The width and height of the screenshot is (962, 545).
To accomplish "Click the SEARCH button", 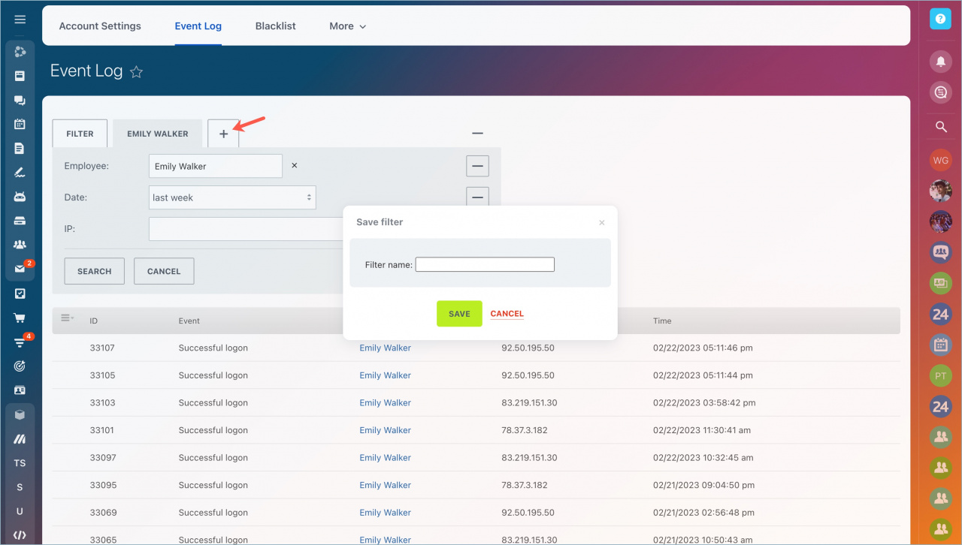I will [x=95, y=271].
